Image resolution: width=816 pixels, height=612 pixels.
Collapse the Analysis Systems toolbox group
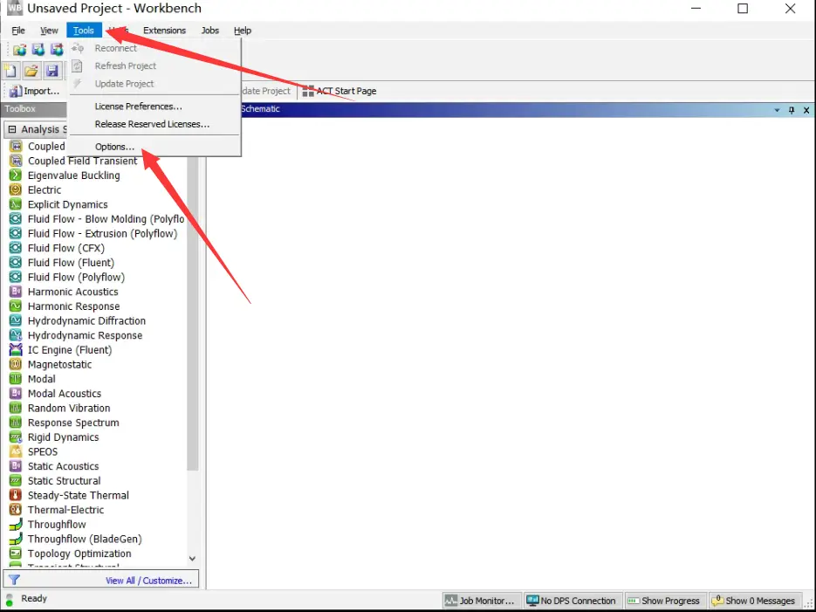tap(12, 129)
